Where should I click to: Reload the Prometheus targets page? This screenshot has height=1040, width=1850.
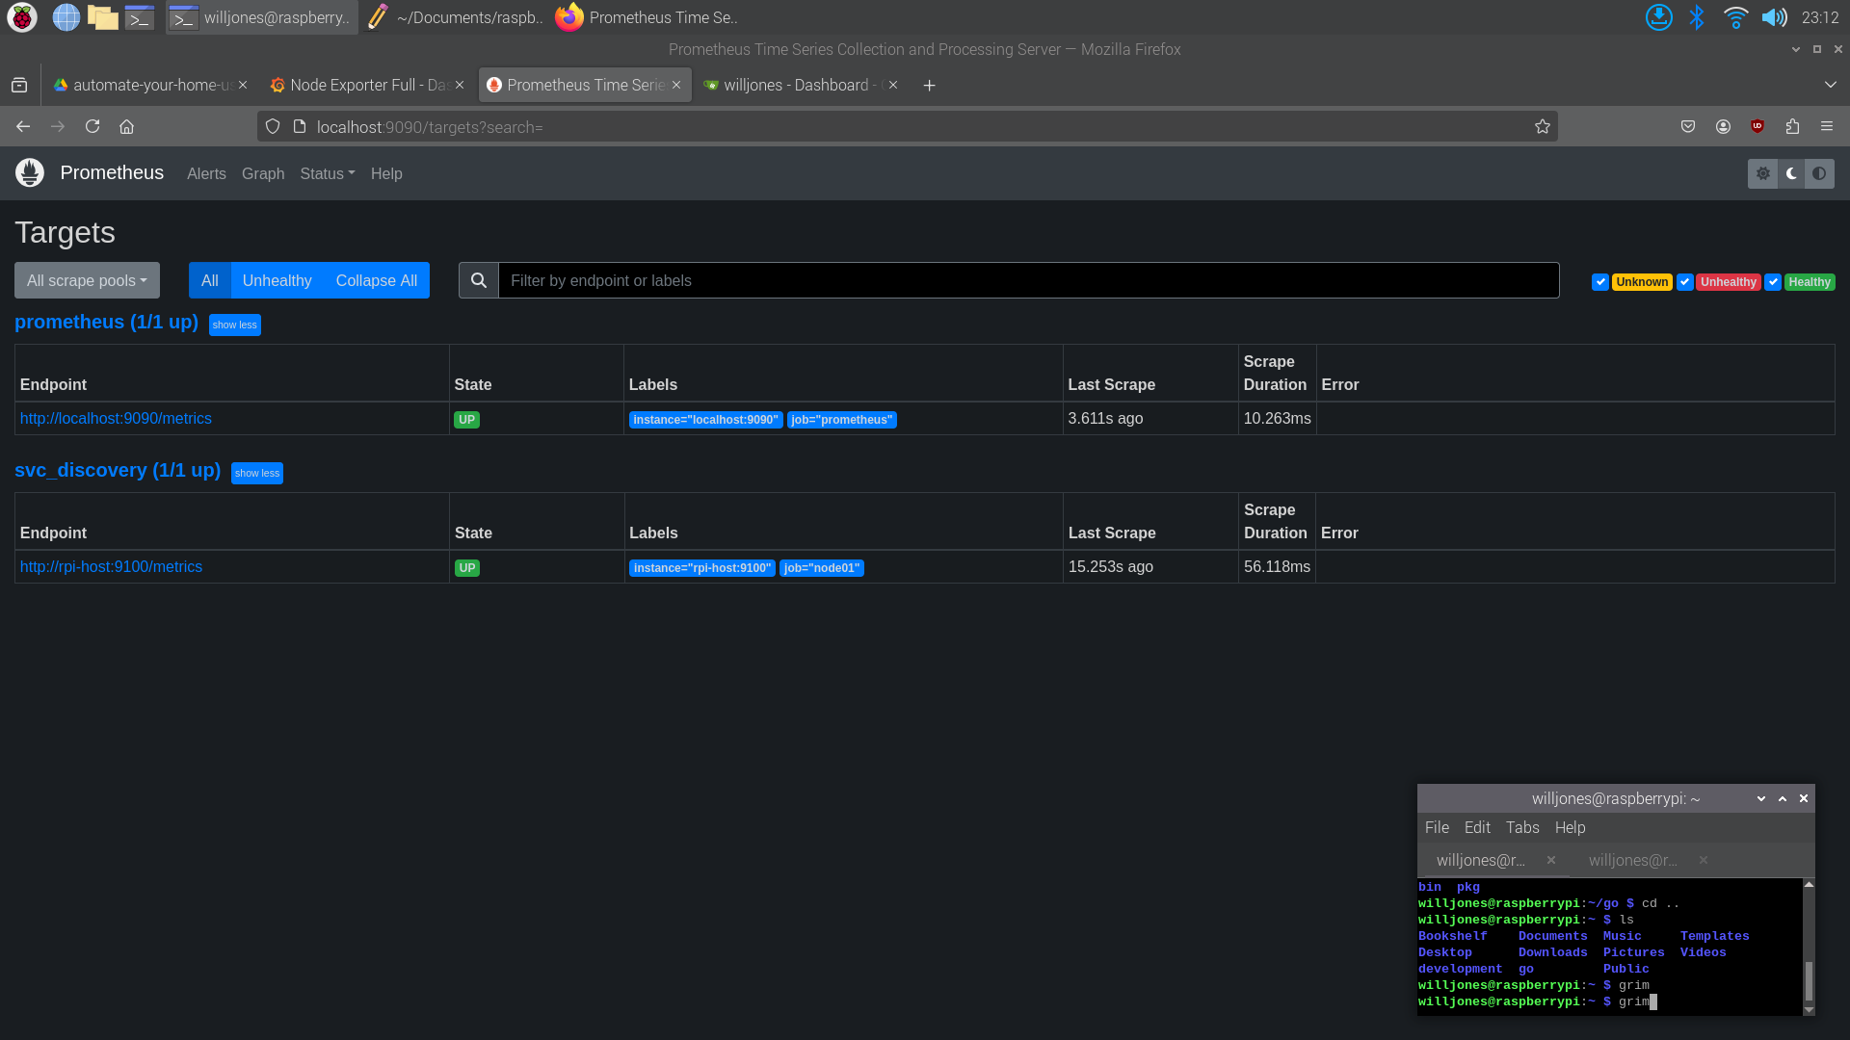pyautogui.click(x=92, y=126)
